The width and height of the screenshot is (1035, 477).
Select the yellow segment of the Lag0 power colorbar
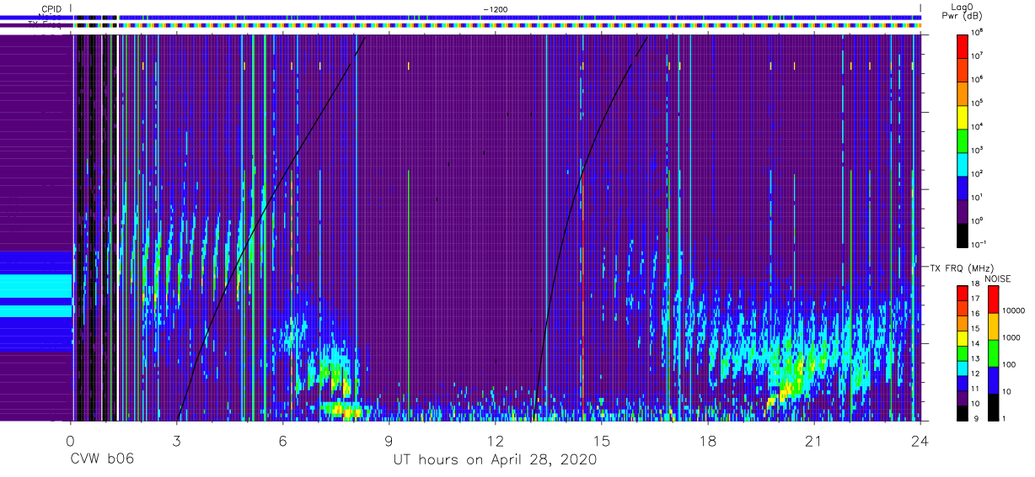pos(963,117)
